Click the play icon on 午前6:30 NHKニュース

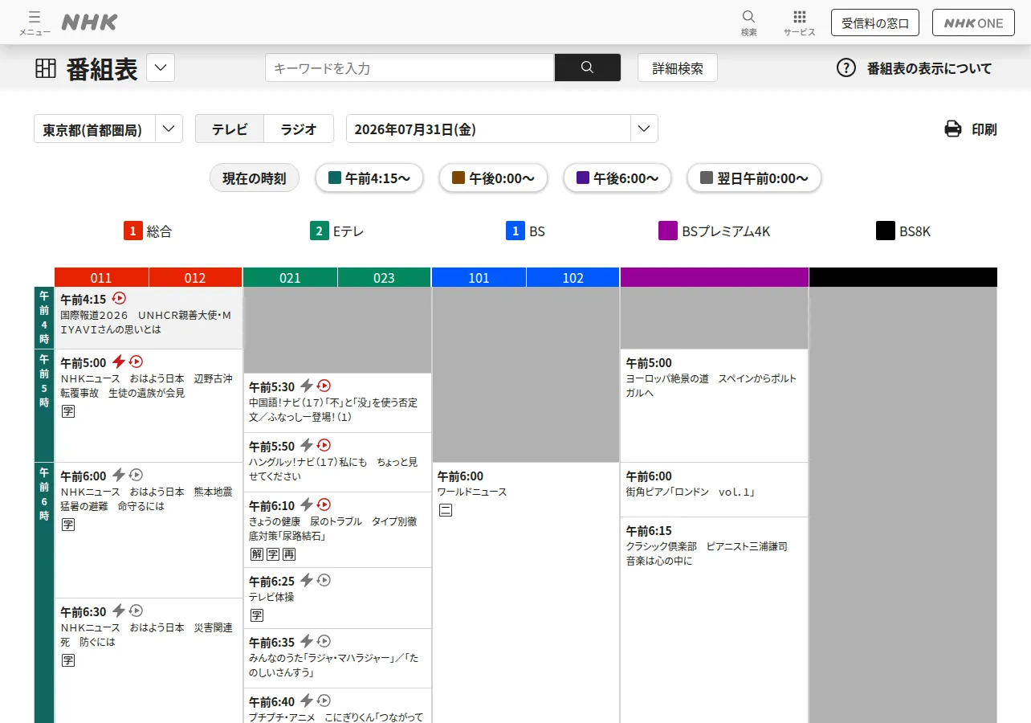pyautogui.click(x=136, y=611)
